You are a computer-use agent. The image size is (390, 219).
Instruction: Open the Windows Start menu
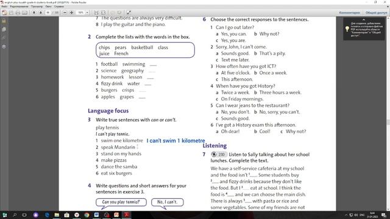coord(4,215)
